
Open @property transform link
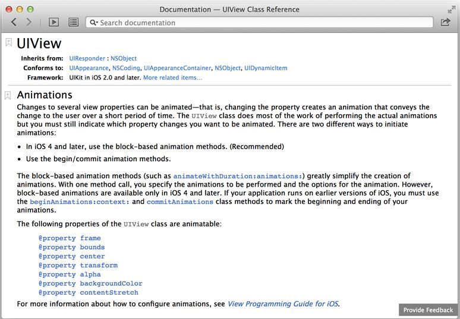pos(78,266)
